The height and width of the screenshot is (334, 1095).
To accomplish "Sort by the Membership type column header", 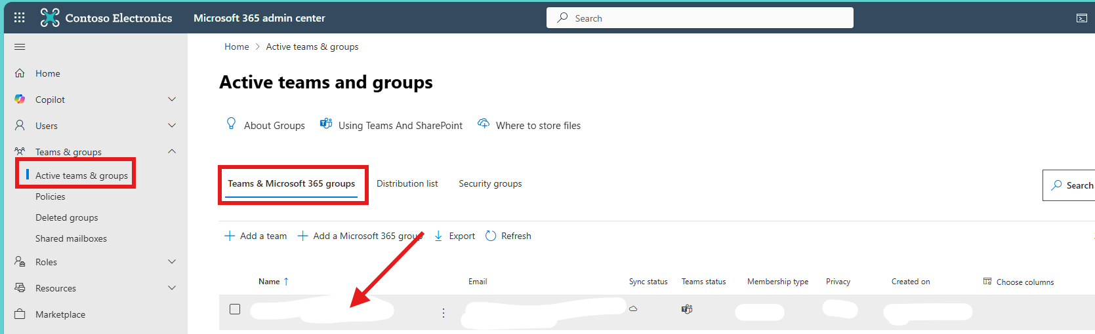I will pyautogui.click(x=777, y=282).
